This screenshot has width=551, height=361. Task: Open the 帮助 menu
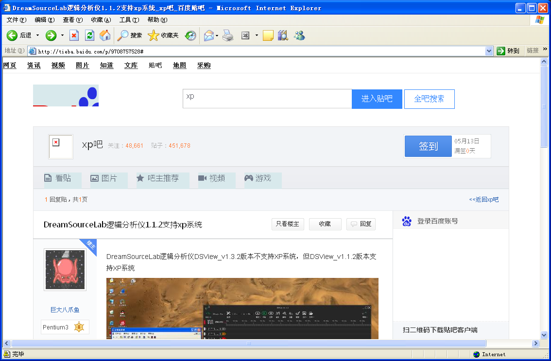click(x=157, y=20)
